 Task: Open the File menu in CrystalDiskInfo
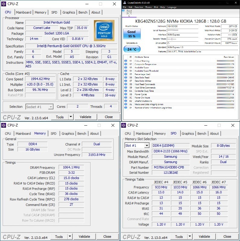(125, 7)
